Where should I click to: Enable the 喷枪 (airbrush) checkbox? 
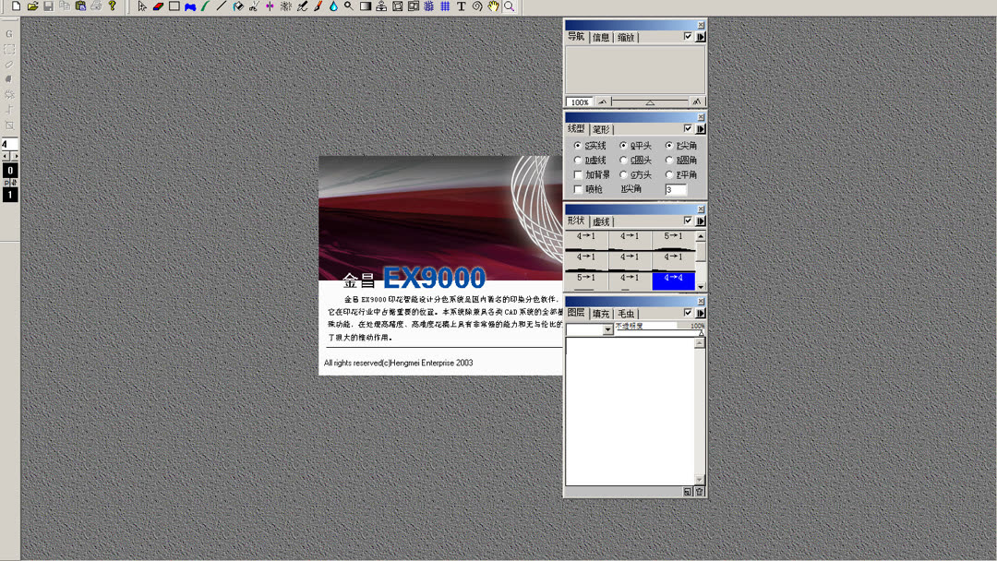coord(578,188)
